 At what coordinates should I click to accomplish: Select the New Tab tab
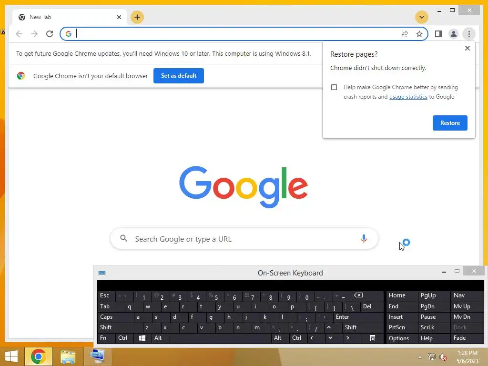pos(70,17)
